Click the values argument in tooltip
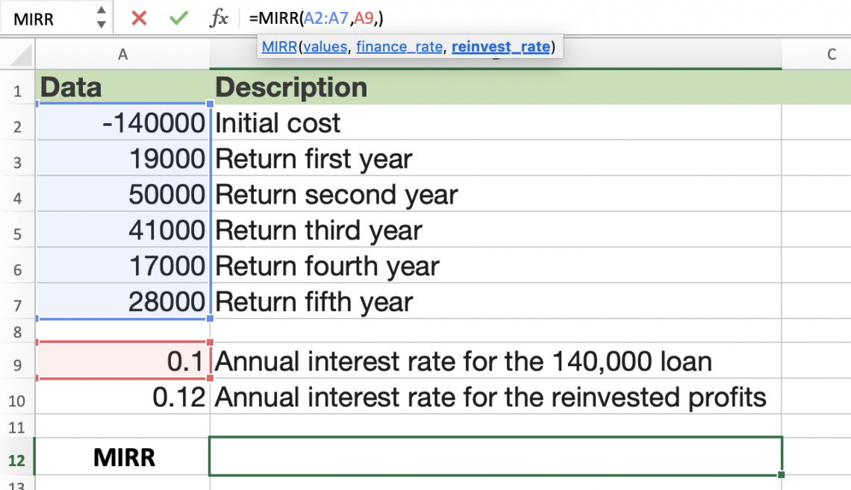This screenshot has height=490, width=851. click(x=325, y=47)
